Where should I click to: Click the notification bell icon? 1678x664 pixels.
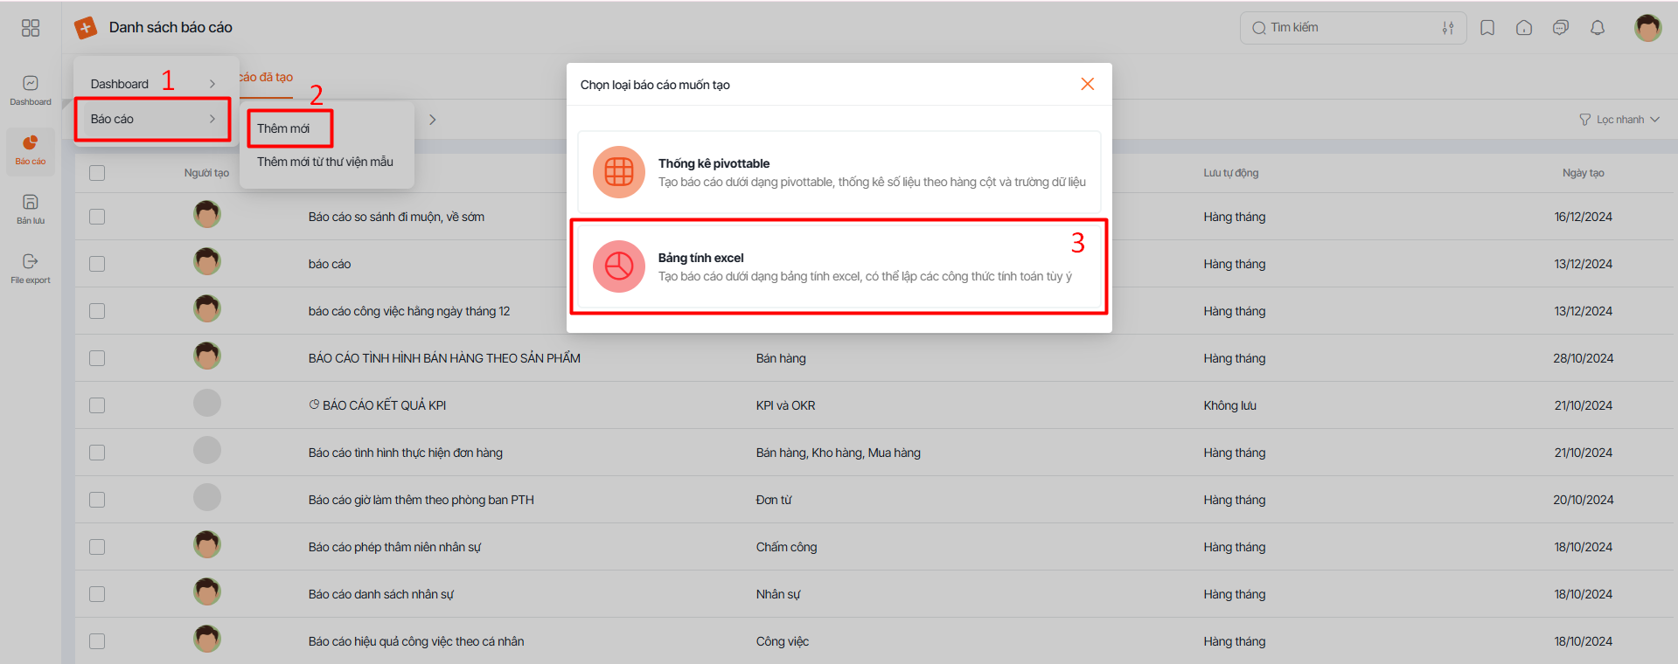pos(1598,28)
